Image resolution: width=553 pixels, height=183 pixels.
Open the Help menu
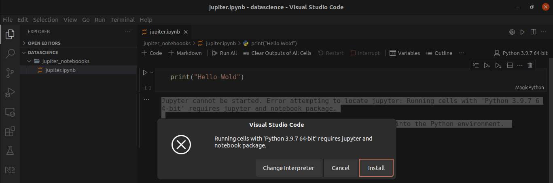(146, 19)
